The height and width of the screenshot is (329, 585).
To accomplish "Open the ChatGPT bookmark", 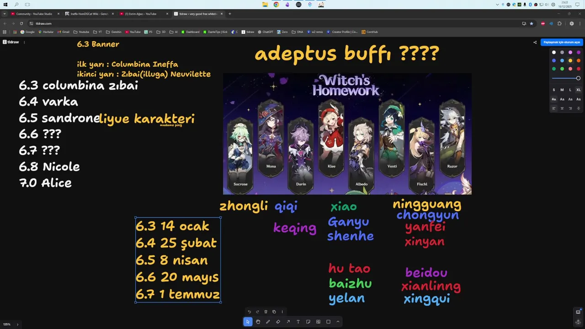I will [266, 32].
